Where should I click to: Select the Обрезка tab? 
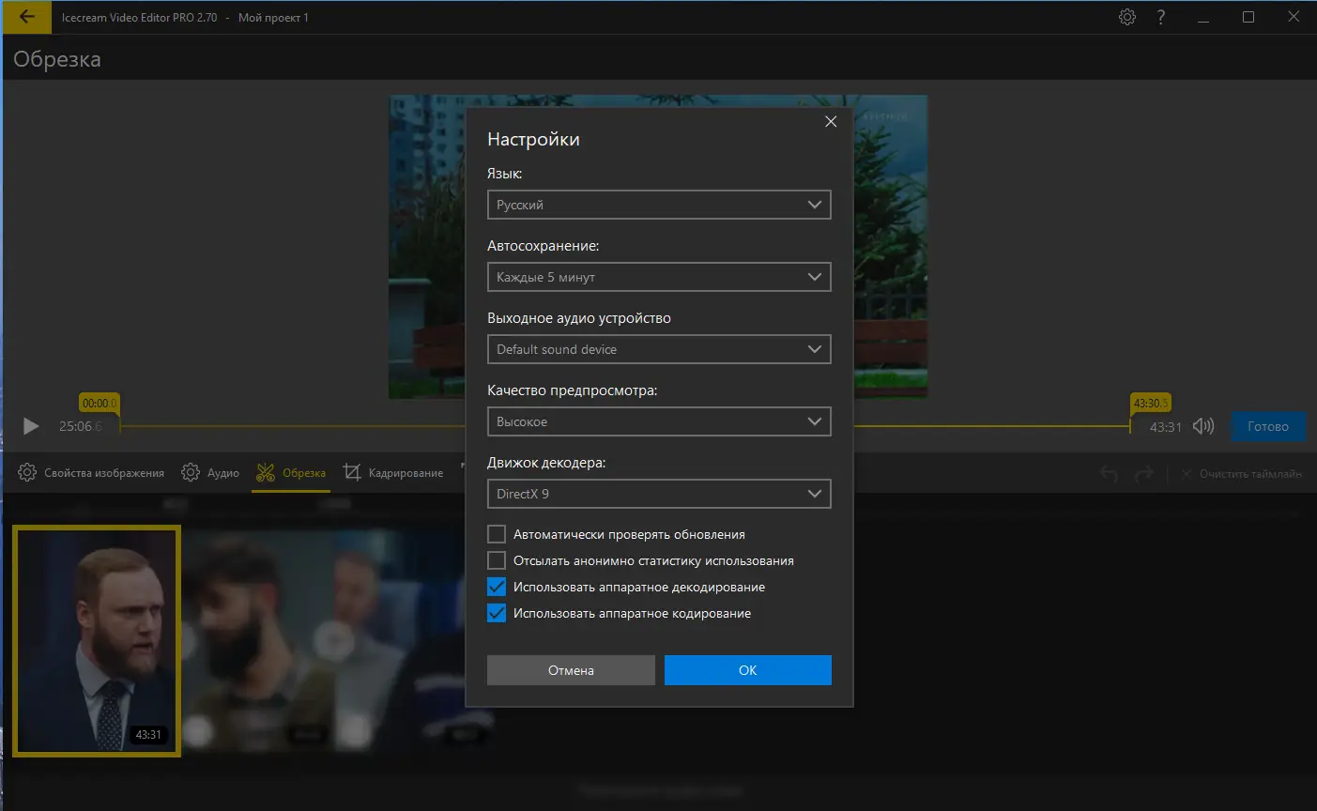[291, 473]
